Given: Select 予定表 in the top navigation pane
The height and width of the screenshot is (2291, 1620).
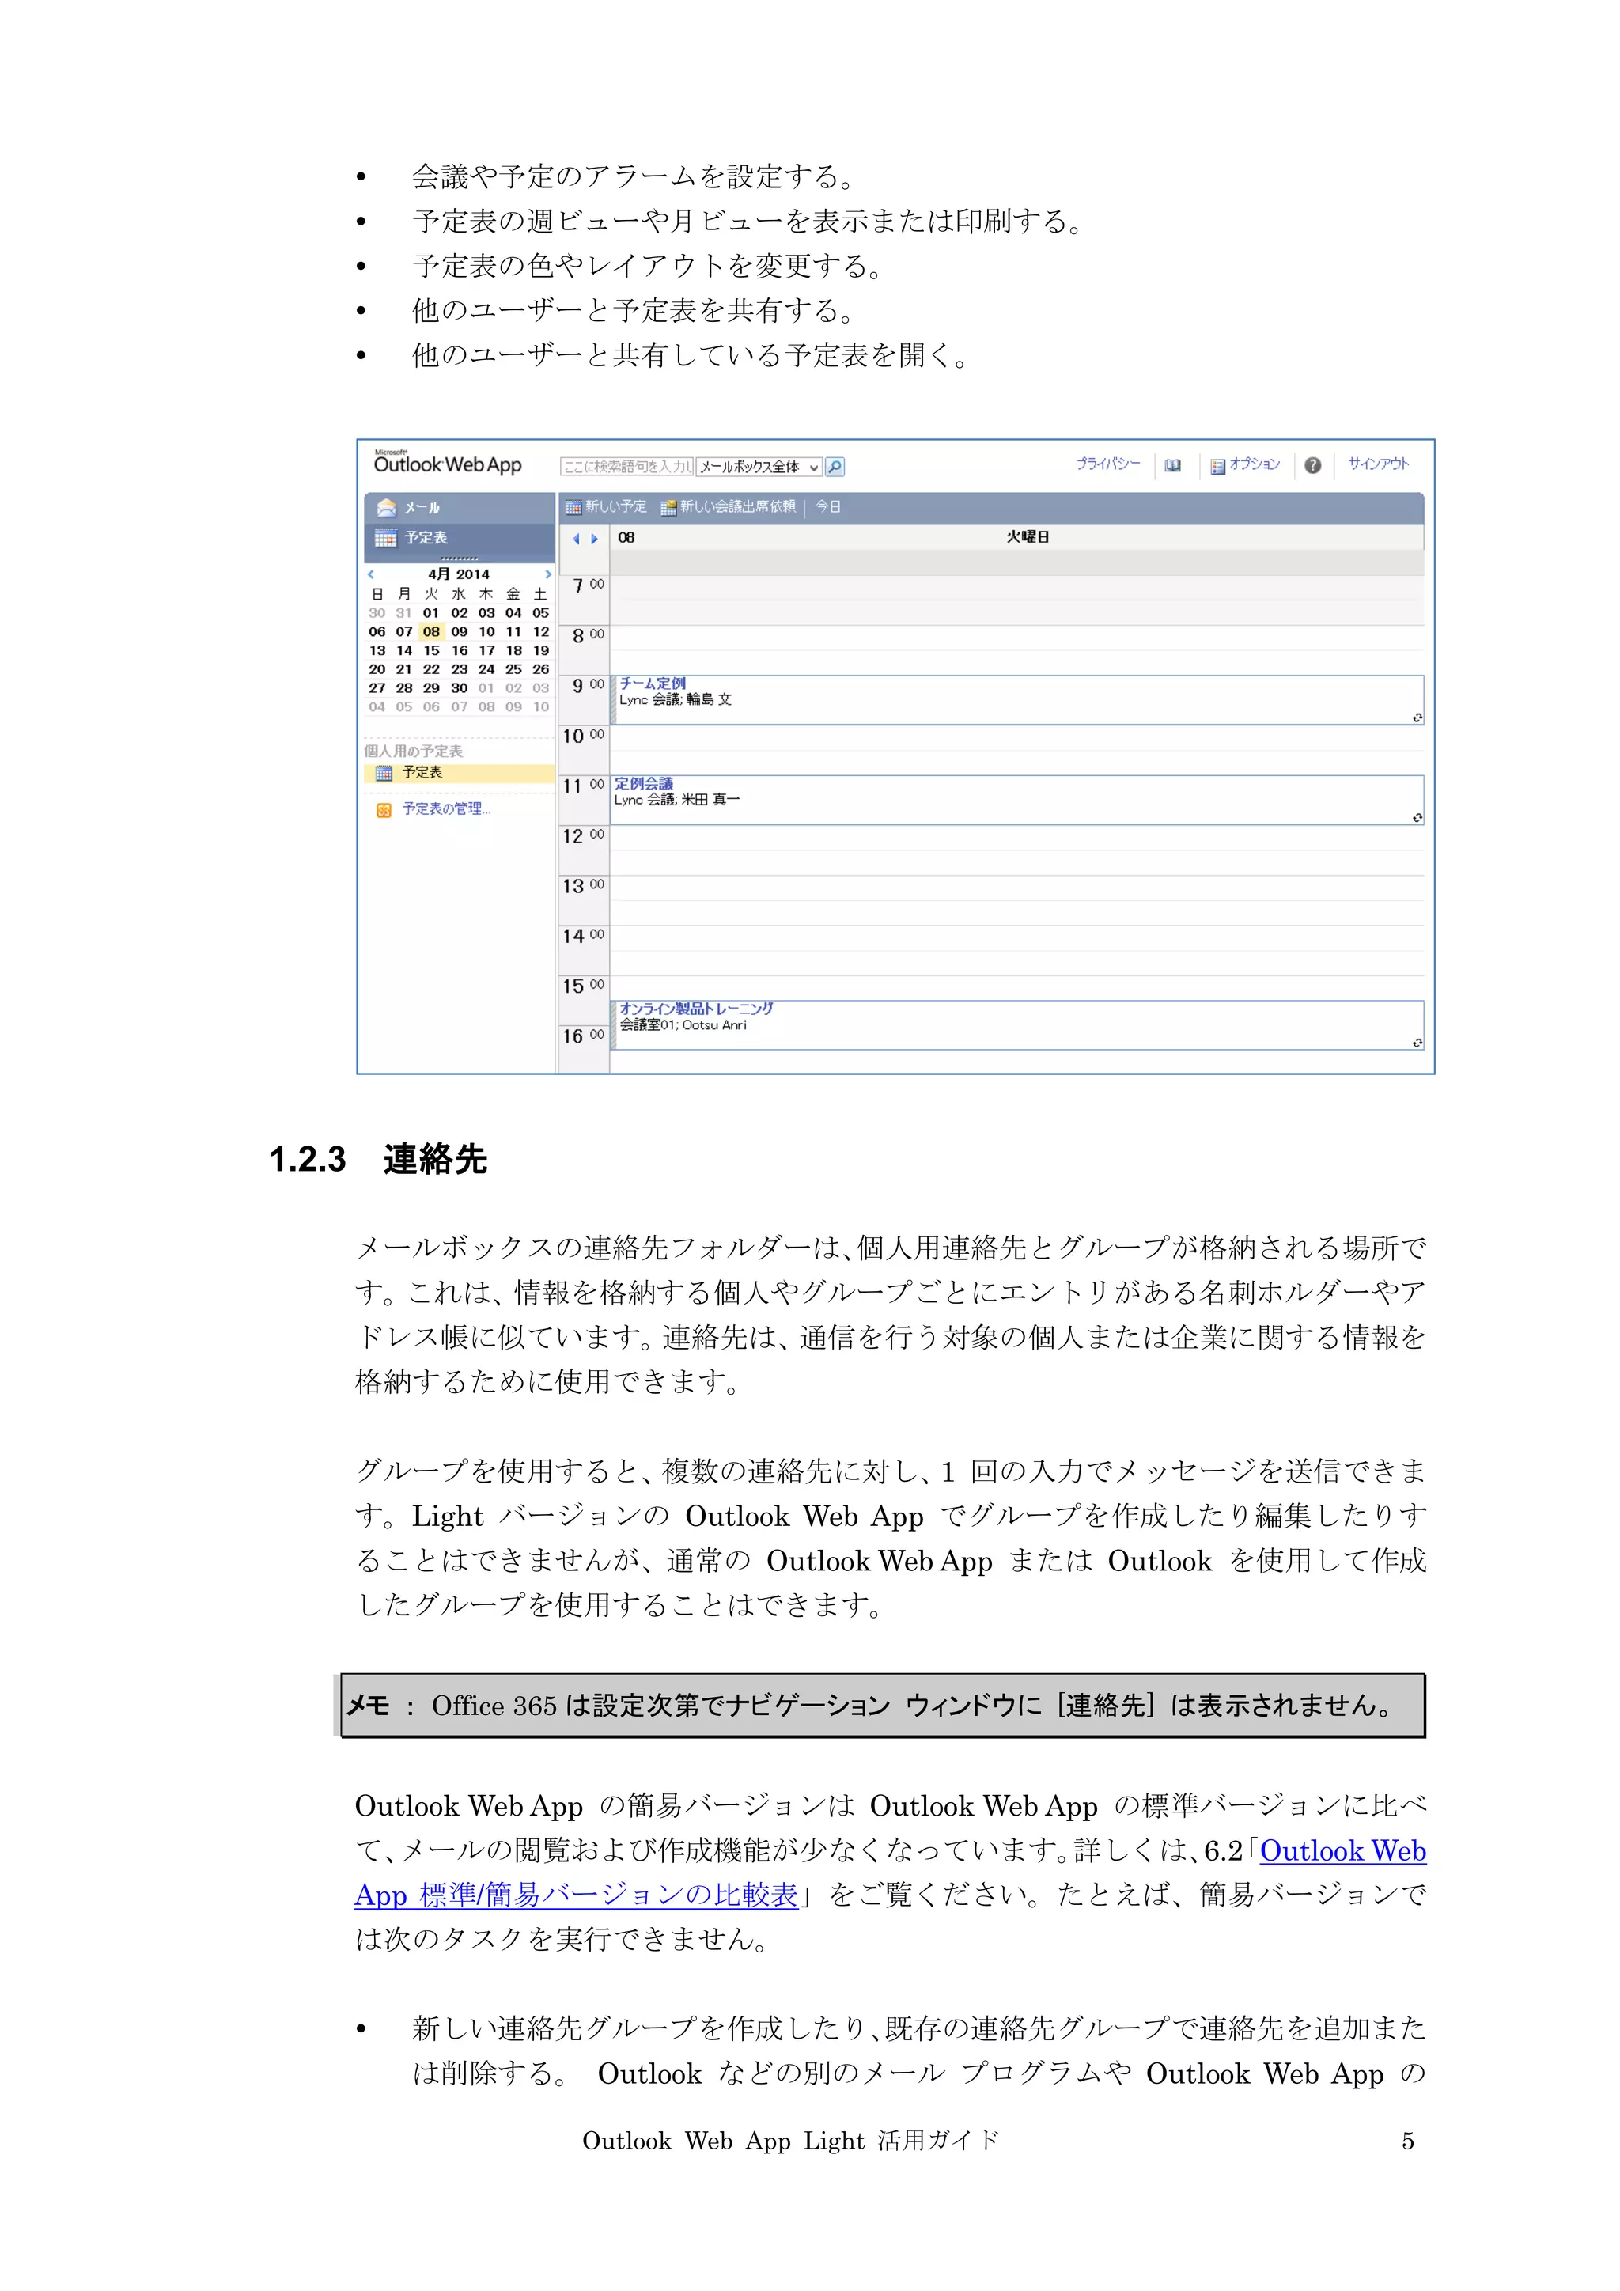Looking at the screenshot, I should click(x=459, y=538).
